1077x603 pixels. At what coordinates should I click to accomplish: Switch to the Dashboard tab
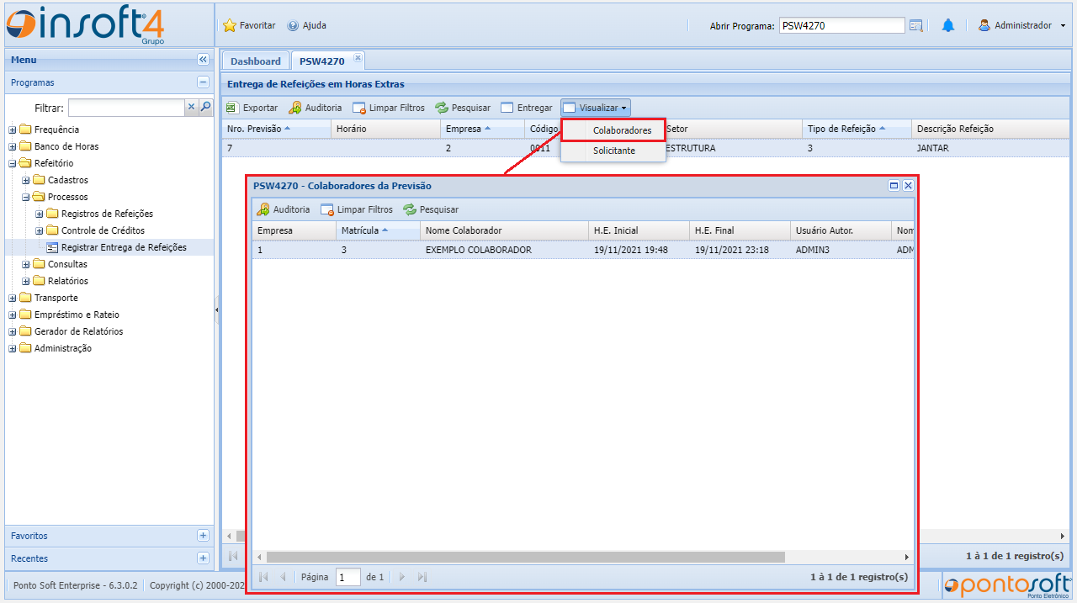click(255, 61)
